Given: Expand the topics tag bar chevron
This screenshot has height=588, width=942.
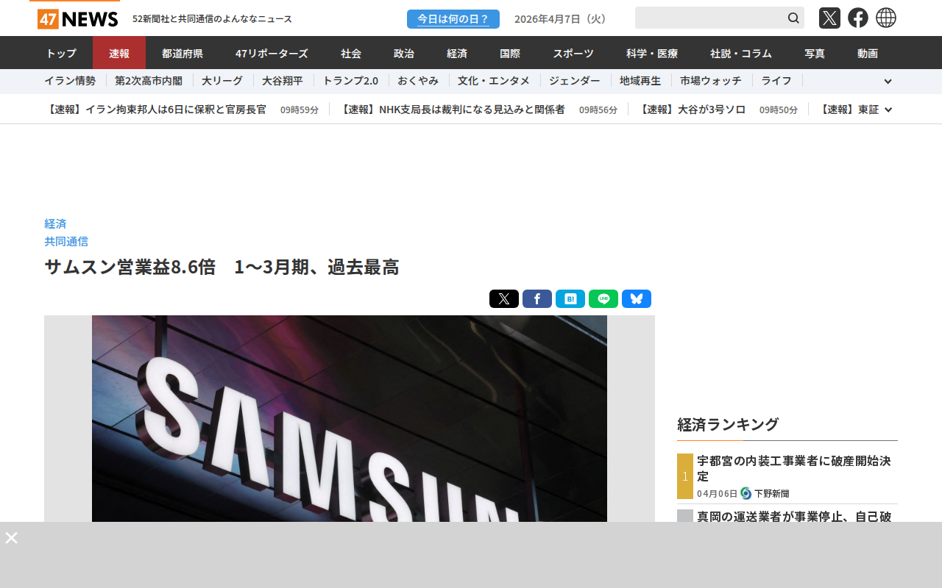Looking at the screenshot, I should 888,82.
